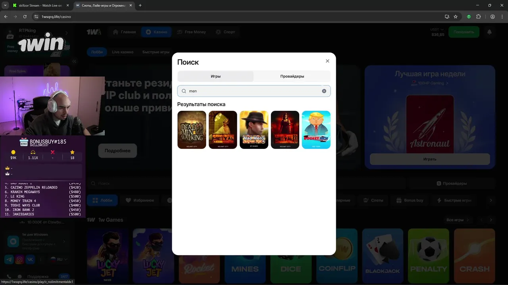Open Казино section in top navigation
The height and width of the screenshot is (285, 508).
pos(156,32)
